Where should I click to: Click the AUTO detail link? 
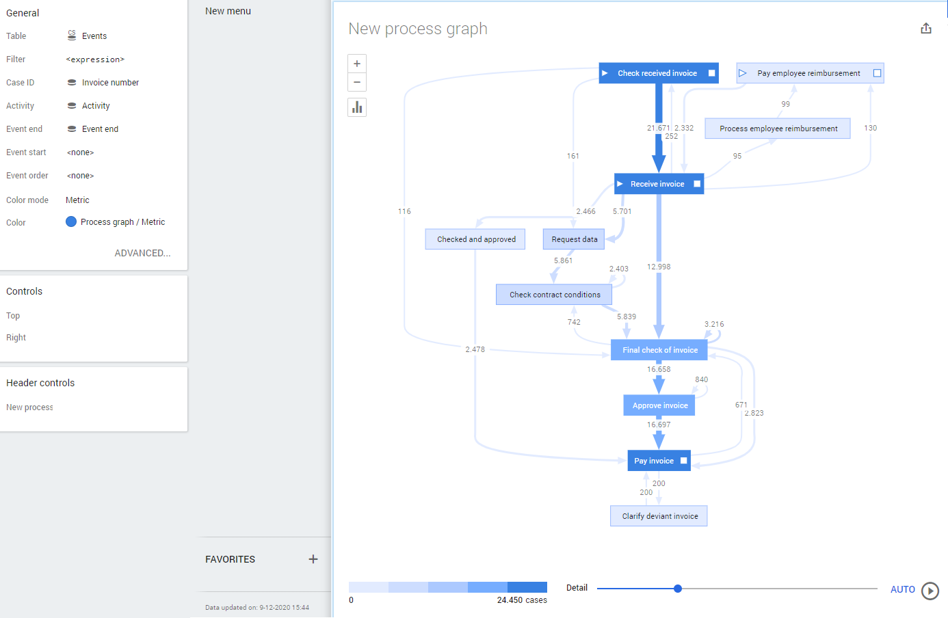(x=902, y=589)
